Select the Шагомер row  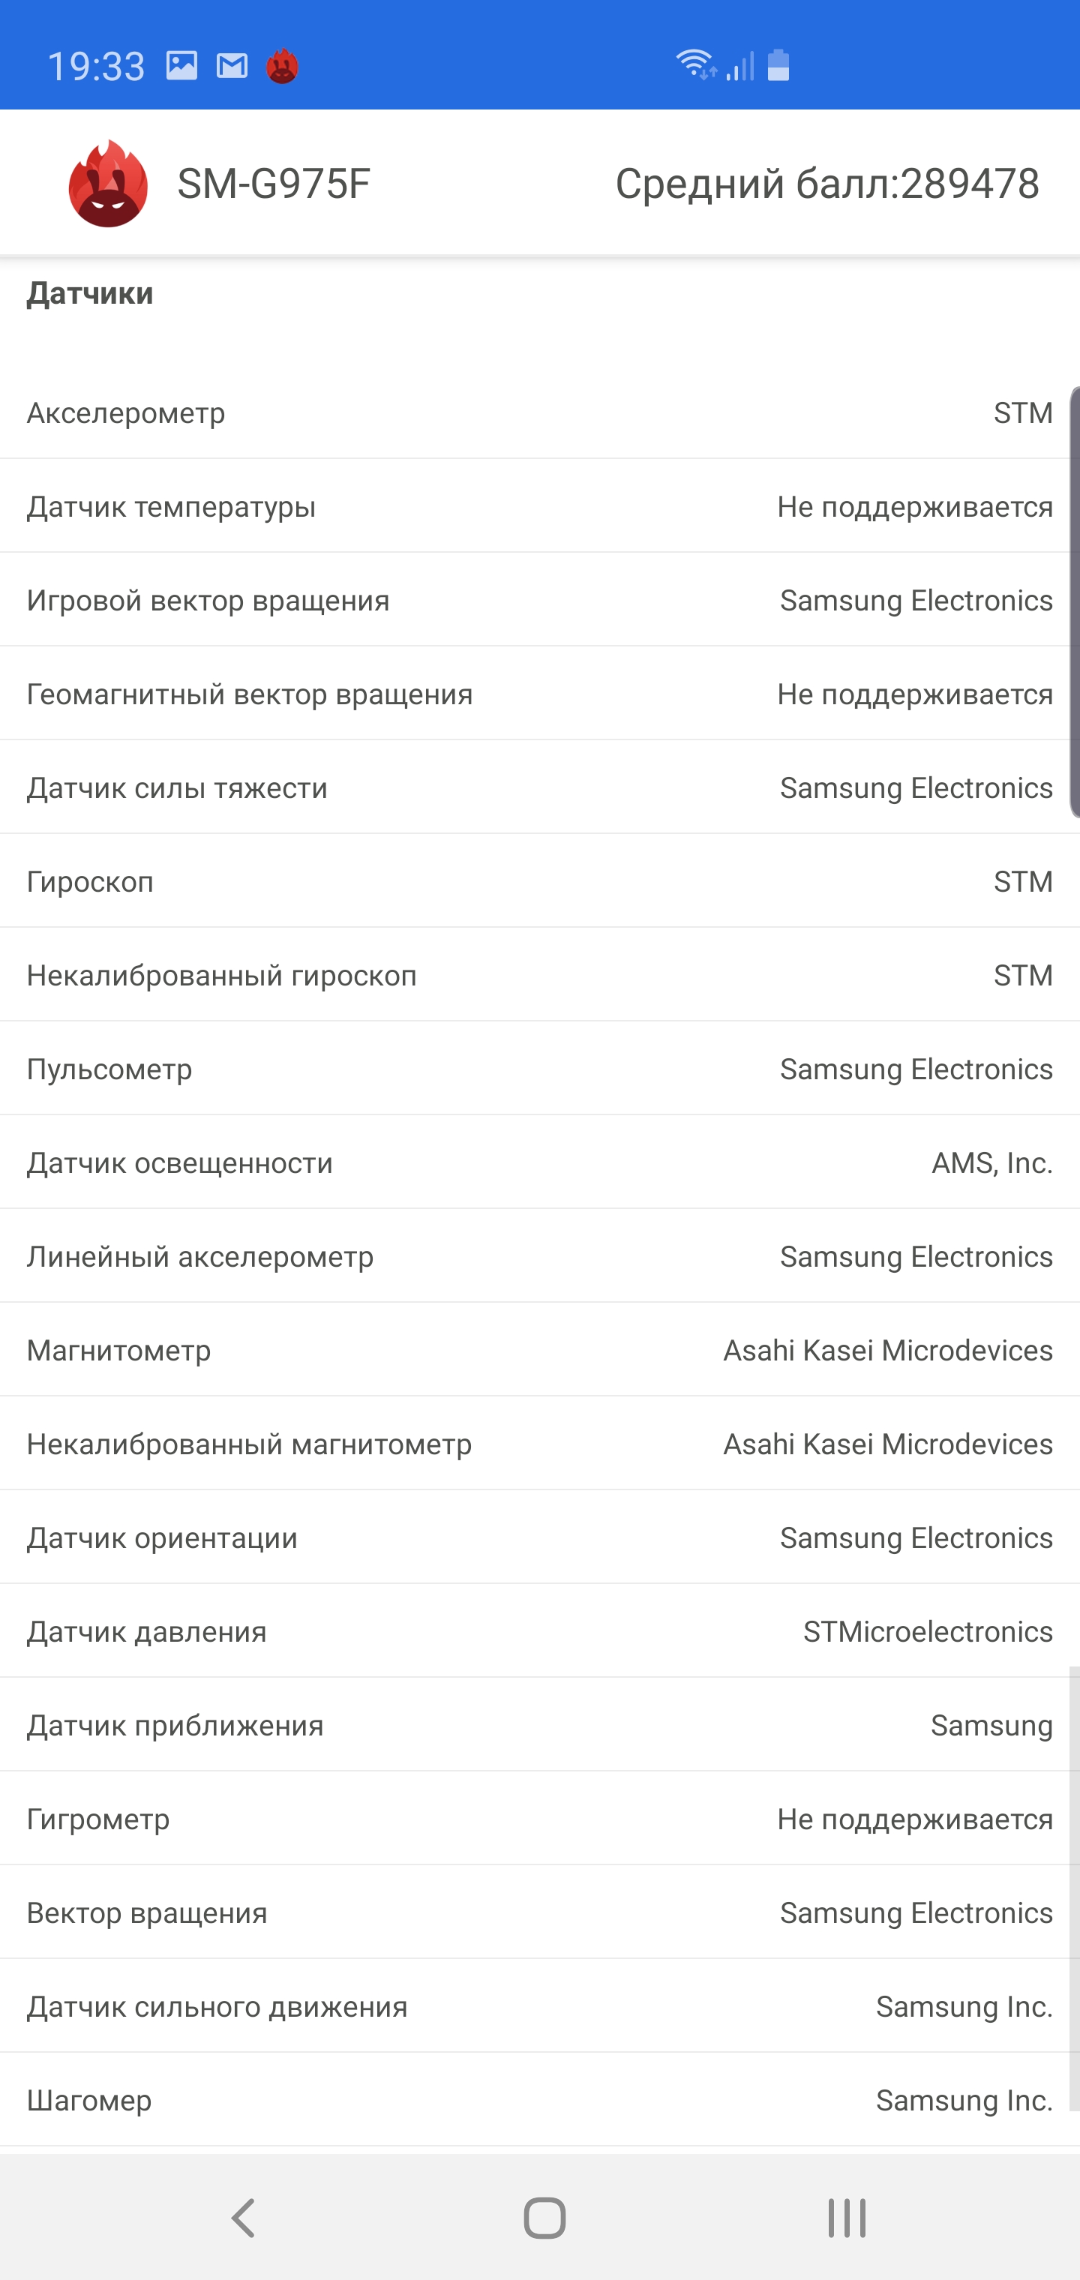click(x=540, y=2100)
